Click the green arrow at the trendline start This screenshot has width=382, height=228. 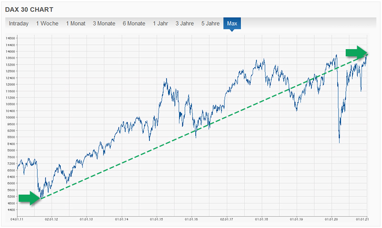[29, 198]
